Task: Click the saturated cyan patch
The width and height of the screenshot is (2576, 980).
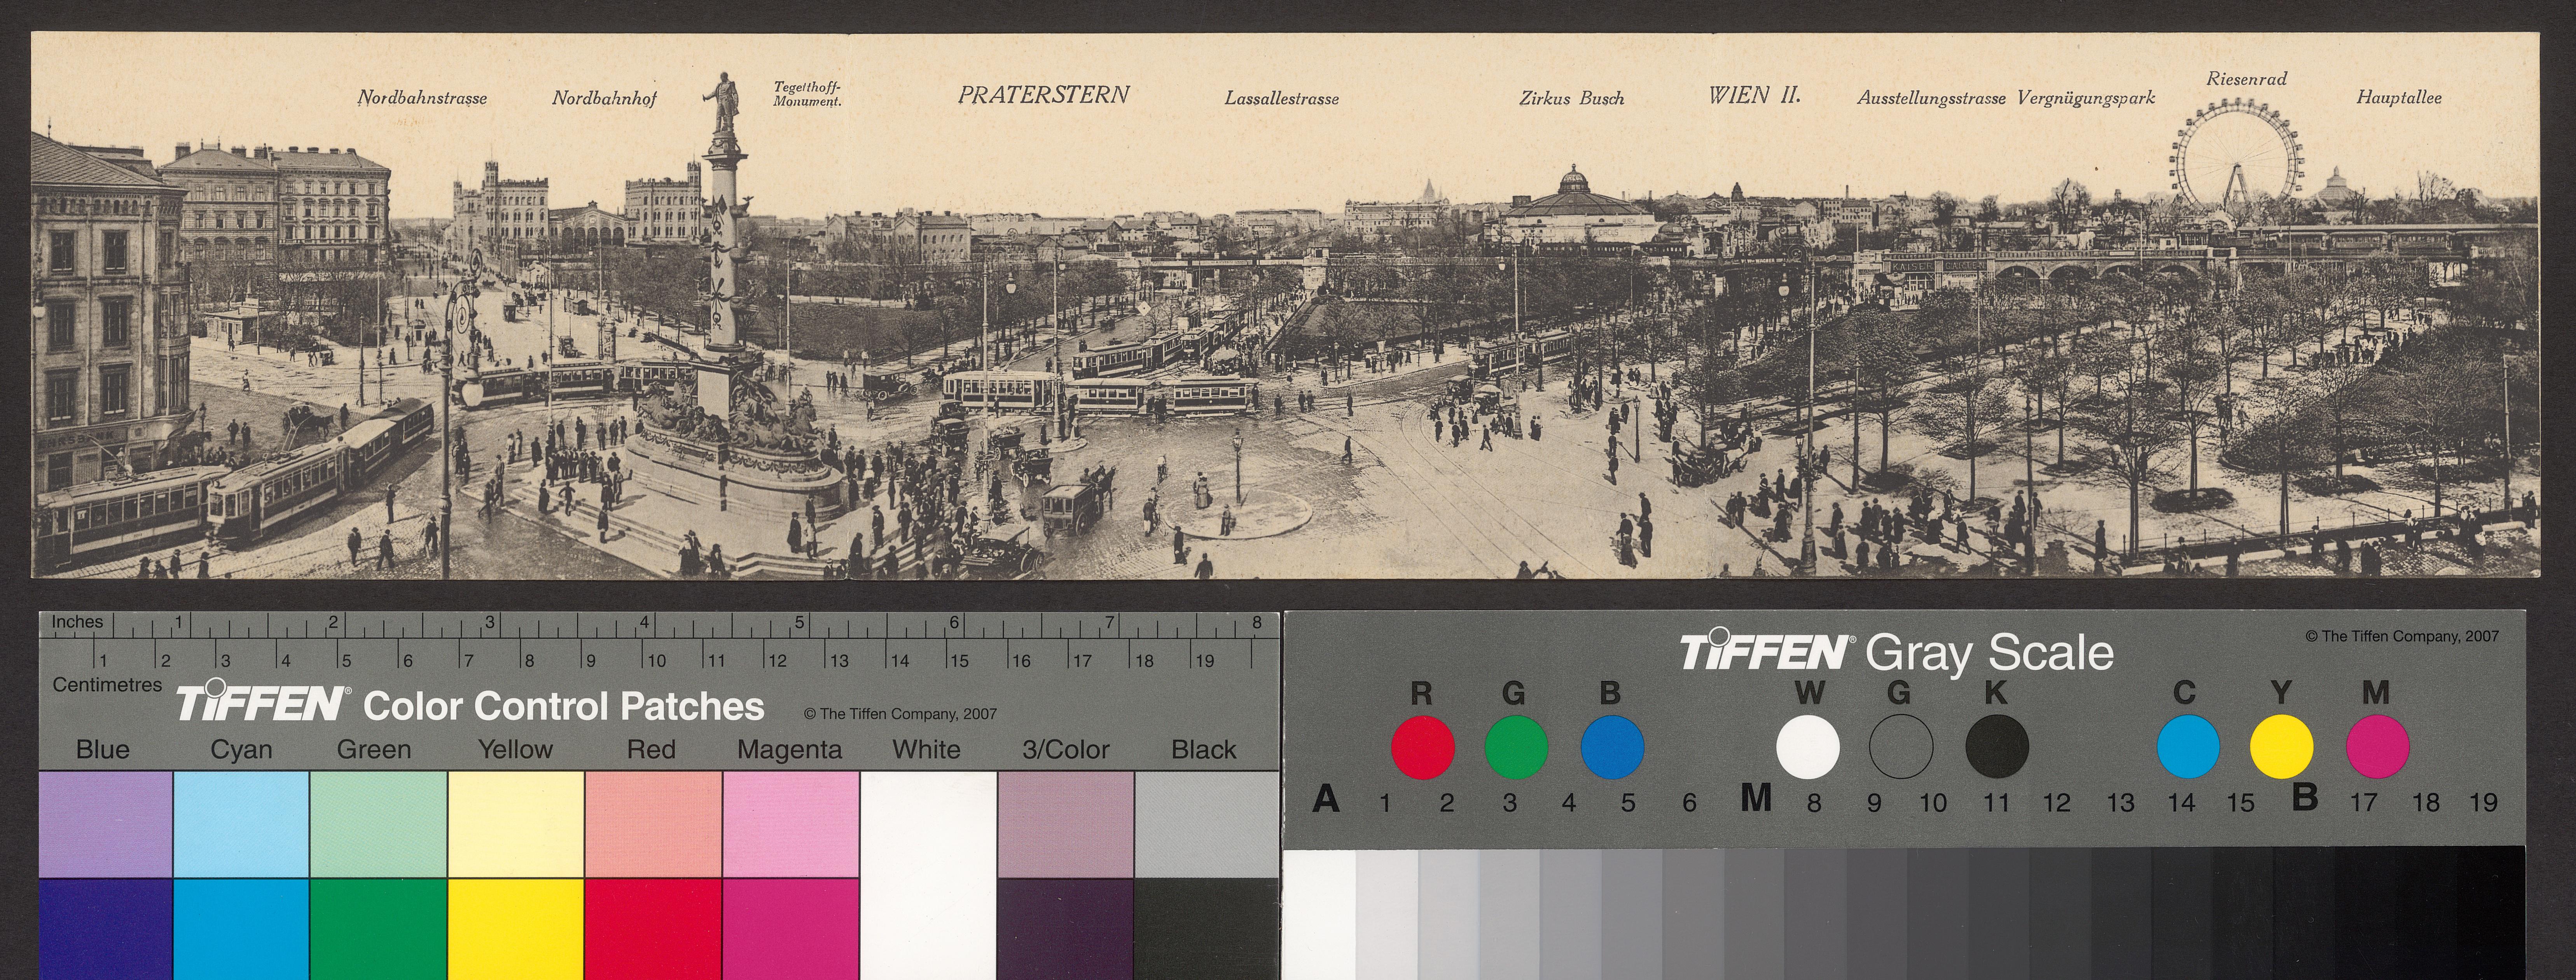Action: [241, 929]
